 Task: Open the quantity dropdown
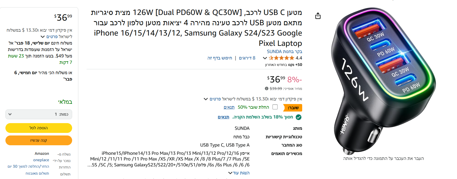tap(39, 114)
